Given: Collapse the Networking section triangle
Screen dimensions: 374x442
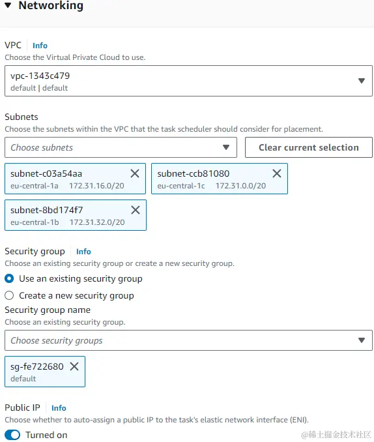Looking at the screenshot, I should (8, 5).
